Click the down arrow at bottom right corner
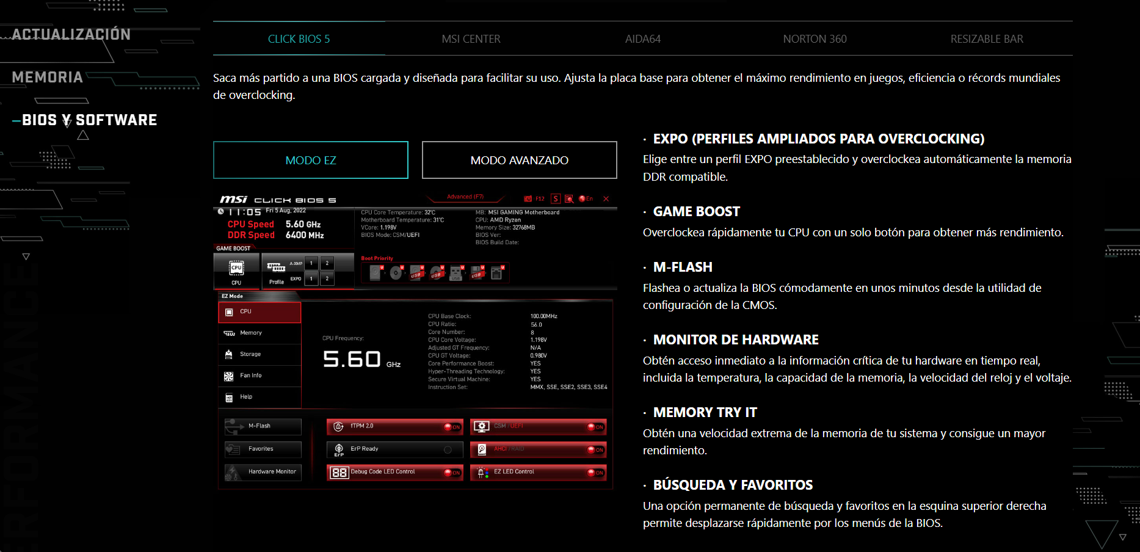1140x552 pixels. pyautogui.click(x=1122, y=537)
